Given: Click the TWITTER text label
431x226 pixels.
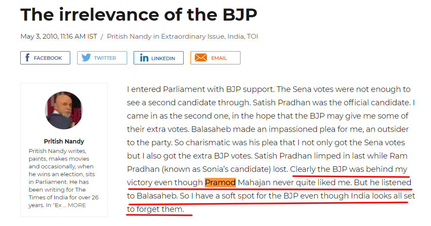Looking at the screenshot, I should click(x=105, y=58).
